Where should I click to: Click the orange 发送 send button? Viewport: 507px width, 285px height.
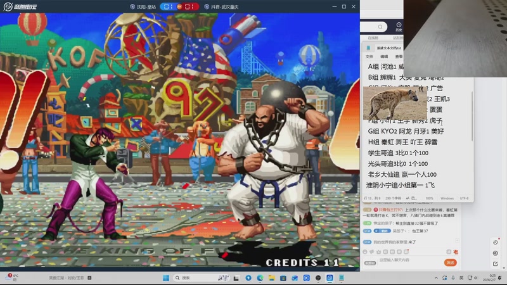pos(450,262)
